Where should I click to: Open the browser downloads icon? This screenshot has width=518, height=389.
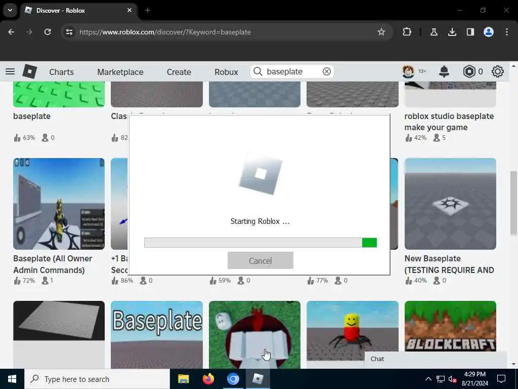click(x=452, y=32)
